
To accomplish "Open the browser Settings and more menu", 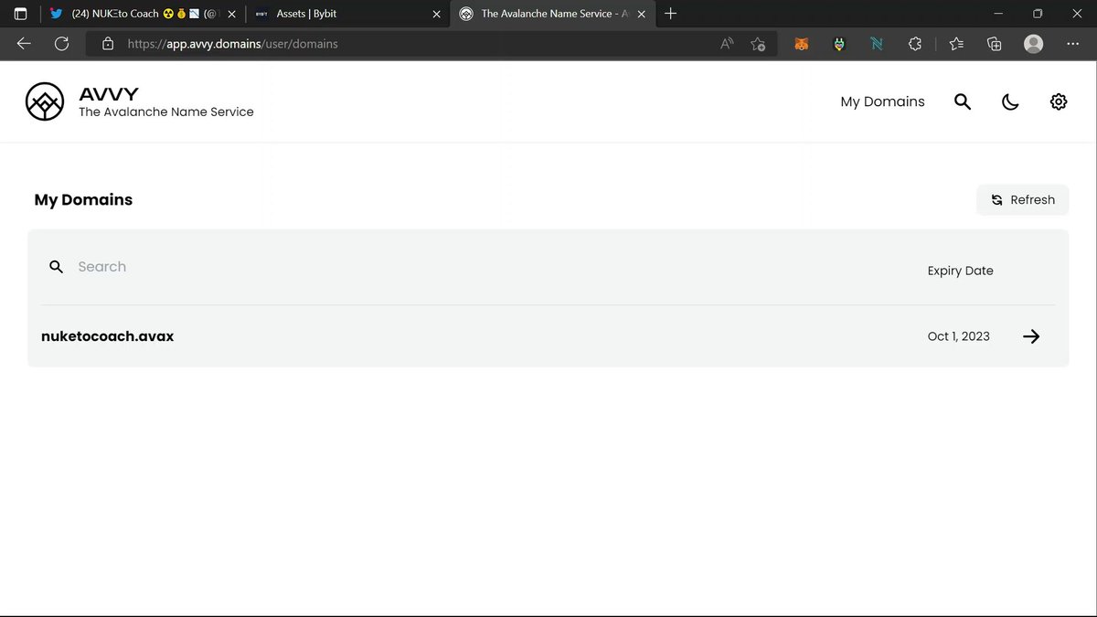I will (x=1073, y=44).
